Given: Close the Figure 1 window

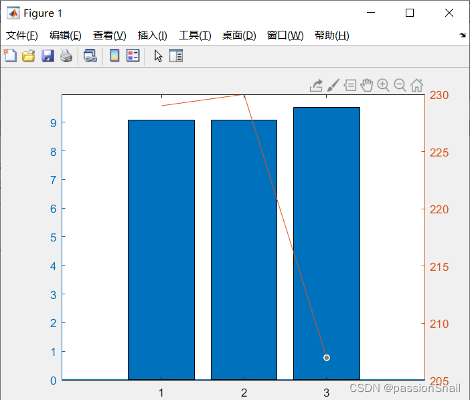Looking at the screenshot, I should 449,13.
